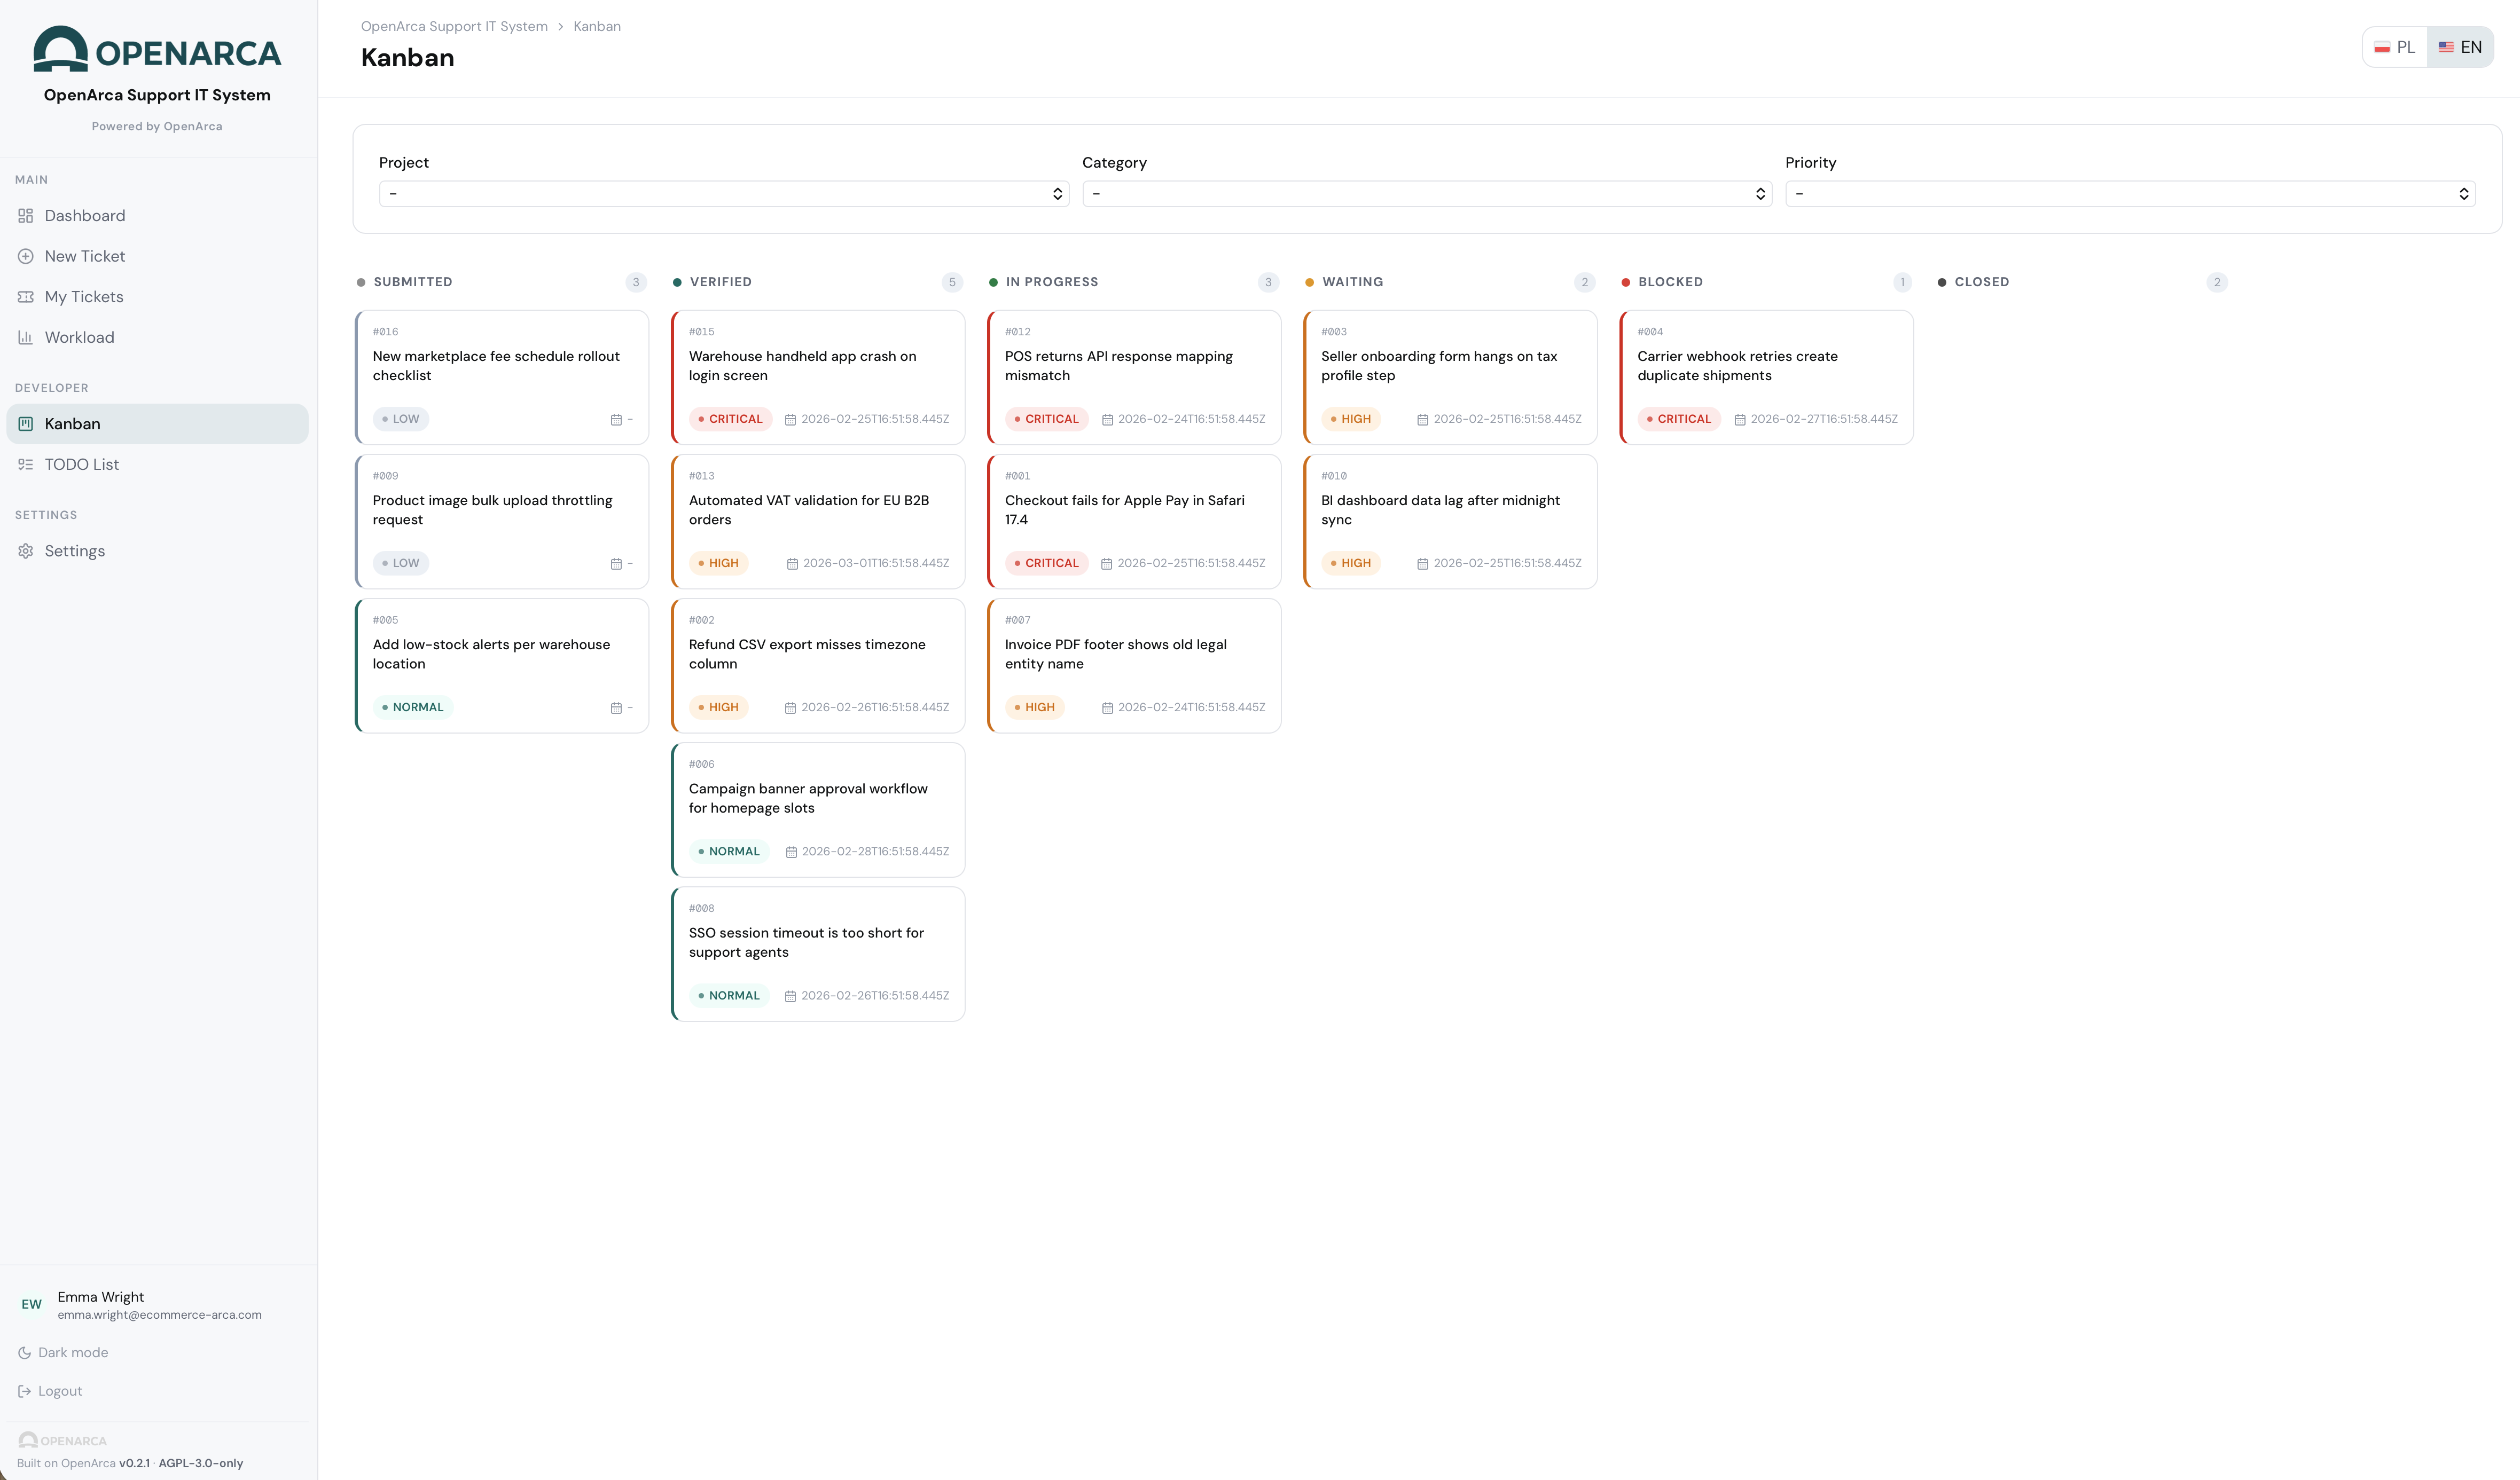Screen dimensions: 2520x1480
Task: Open the Category filter dropdown
Action: 1426,193
